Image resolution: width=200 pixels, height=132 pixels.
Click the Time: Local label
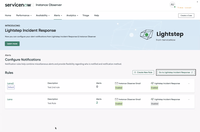point(184,8)
